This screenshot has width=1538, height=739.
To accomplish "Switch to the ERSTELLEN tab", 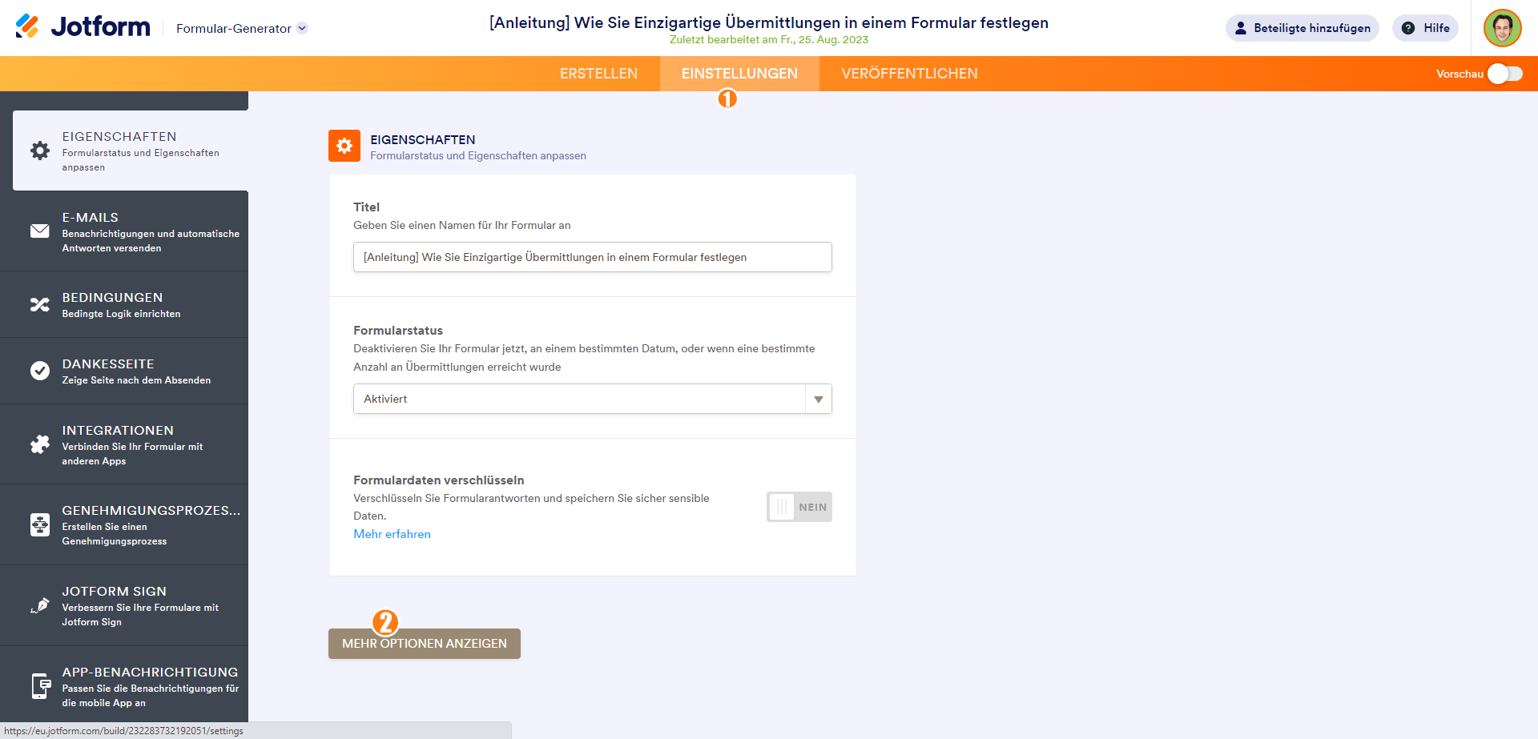I will tap(599, 74).
